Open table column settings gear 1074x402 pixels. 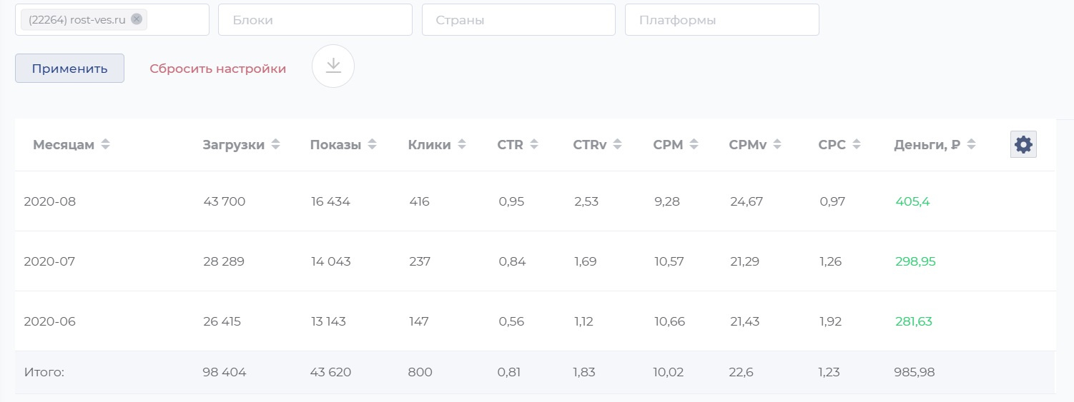[x=1023, y=145]
